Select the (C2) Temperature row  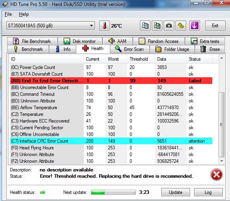(111, 114)
